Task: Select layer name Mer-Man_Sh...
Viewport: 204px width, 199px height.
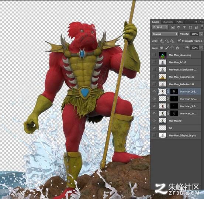Action: click(x=189, y=99)
